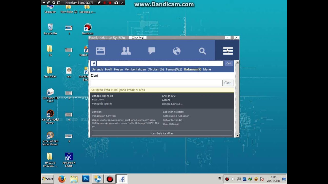The height and width of the screenshot is (184, 328).
Task: Open the 'sax' file on desktop
Action: pos(69,72)
